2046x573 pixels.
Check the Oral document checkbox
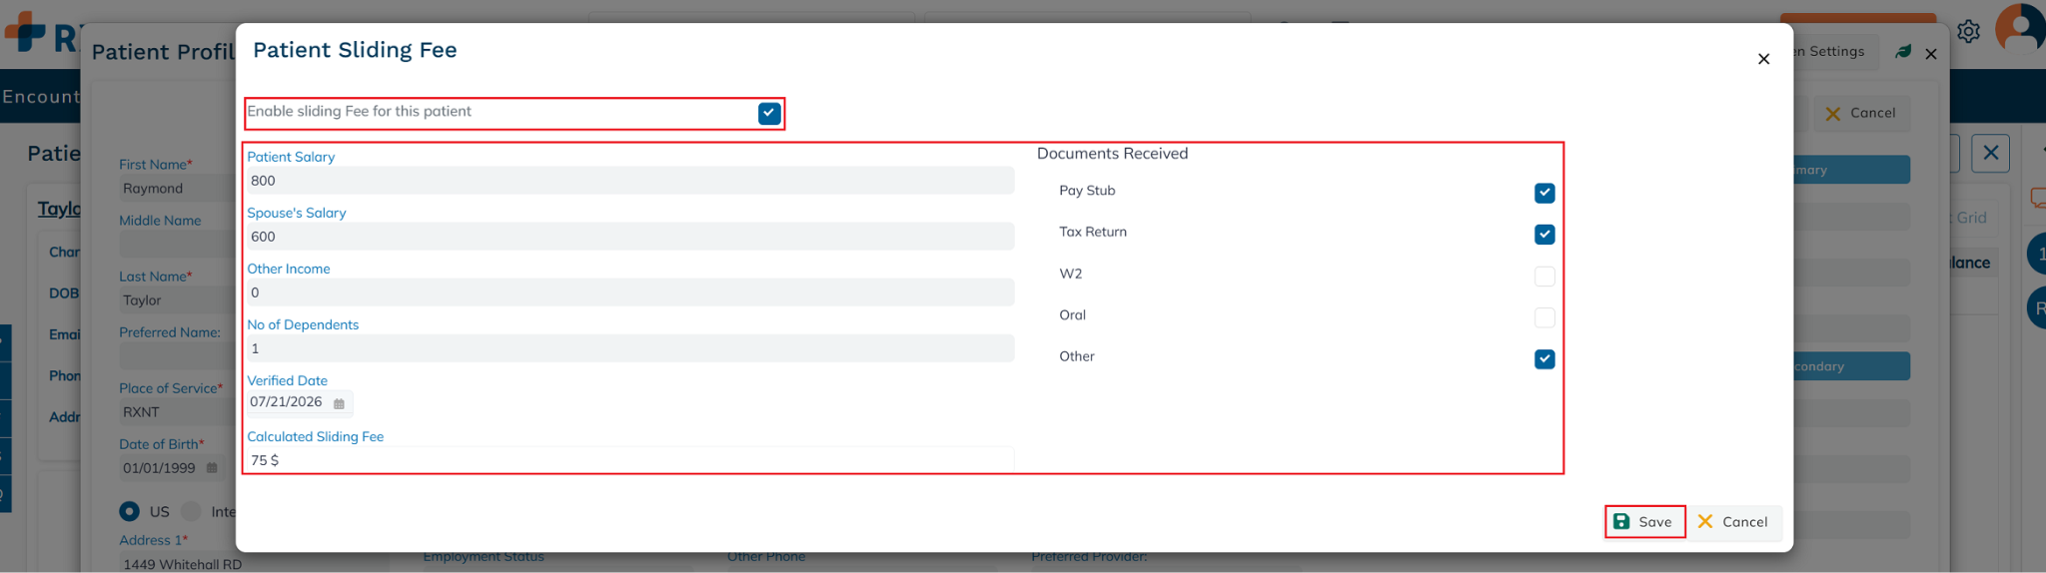[1544, 317]
